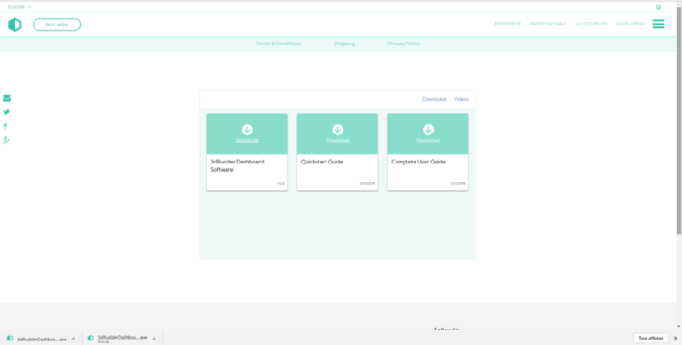Screen dimensions: 682x345
Task: Open the Privacy Policy link
Action: pyautogui.click(x=404, y=44)
